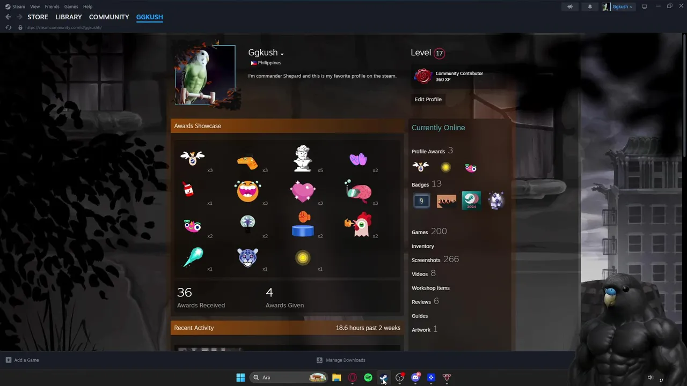This screenshot has width=687, height=386.
Task: Open the Videos 8 link
Action: pos(423,273)
